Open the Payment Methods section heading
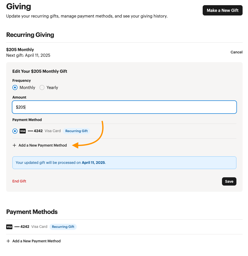 [32, 212]
